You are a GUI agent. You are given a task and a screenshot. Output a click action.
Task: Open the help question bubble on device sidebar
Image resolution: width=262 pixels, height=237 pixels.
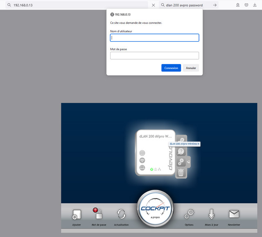point(181,152)
